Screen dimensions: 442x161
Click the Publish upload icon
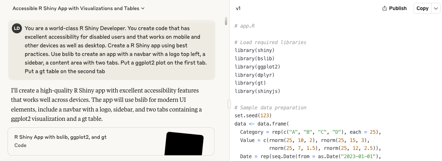coord(385,8)
